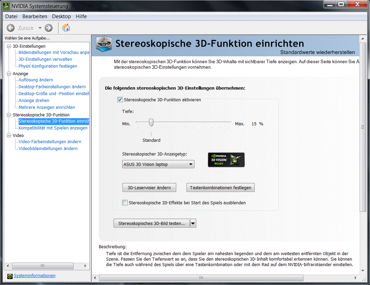The image size is (370, 285).
Task: Click the Tiefe depth slider thumb
Action: pyautogui.click(x=151, y=122)
